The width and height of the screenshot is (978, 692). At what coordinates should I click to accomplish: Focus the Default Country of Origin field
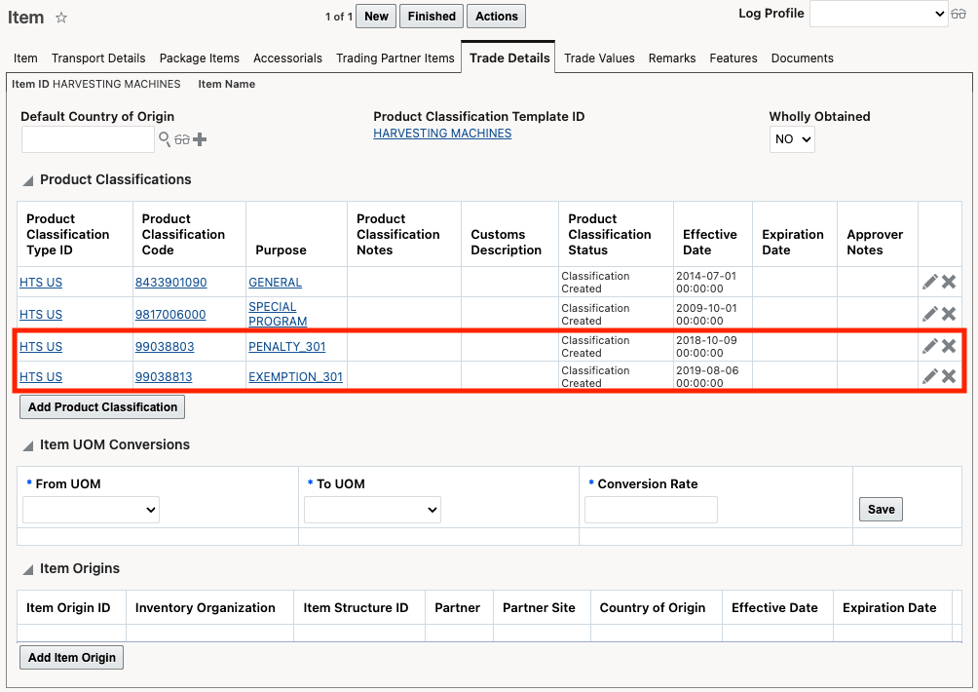(88, 139)
